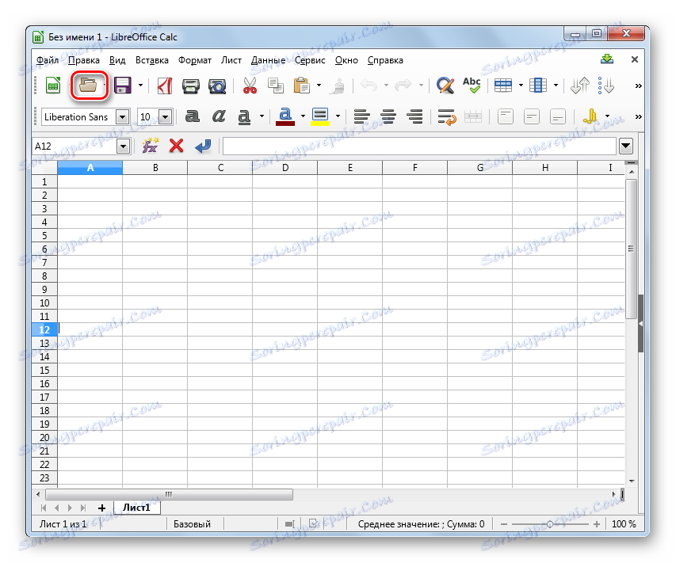Open the Вставка menu
Viewport: 676px width, 563px height.
pyautogui.click(x=151, y=60)
